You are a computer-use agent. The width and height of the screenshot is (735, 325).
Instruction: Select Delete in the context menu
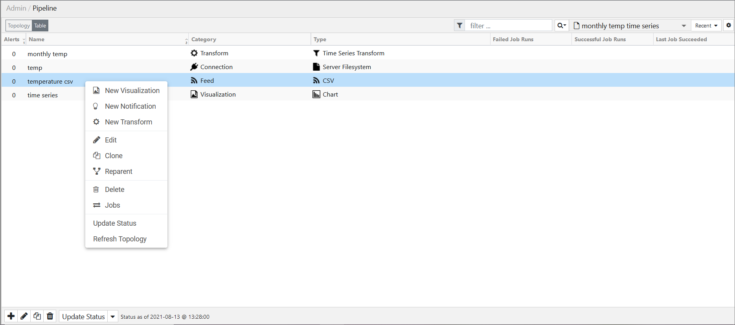[126, 190]
